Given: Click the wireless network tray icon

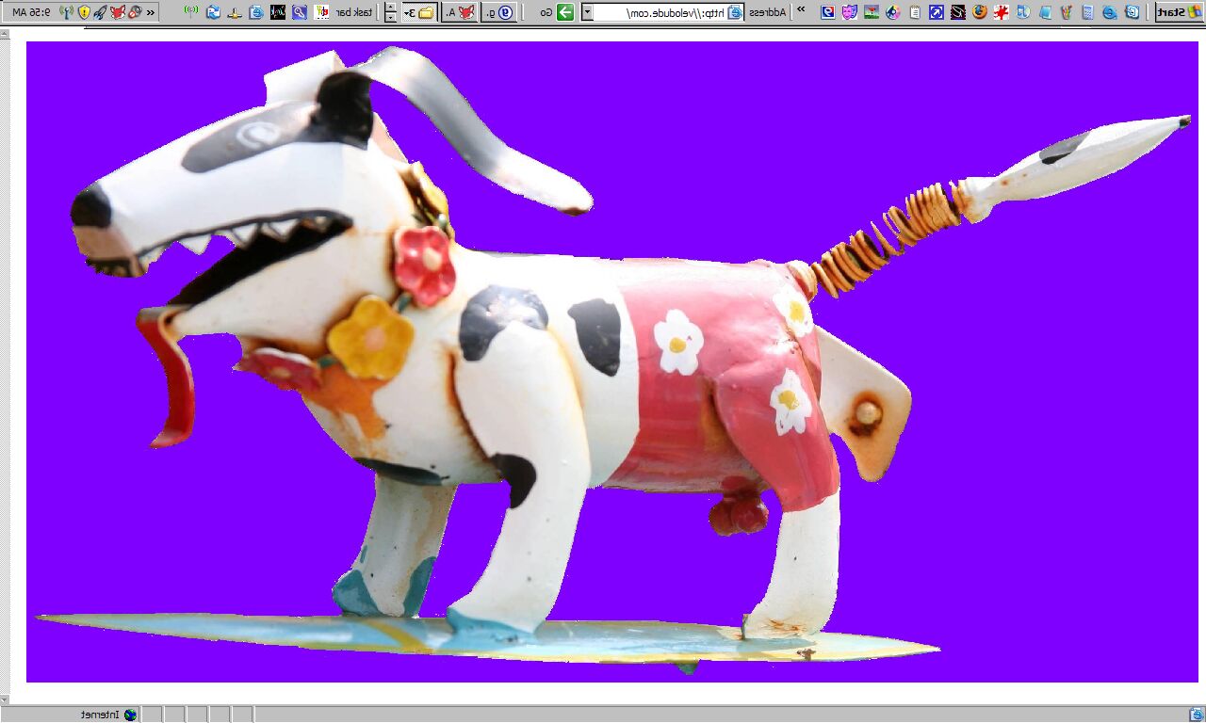Looking at the screenshot, I should [x=65, y=12].
